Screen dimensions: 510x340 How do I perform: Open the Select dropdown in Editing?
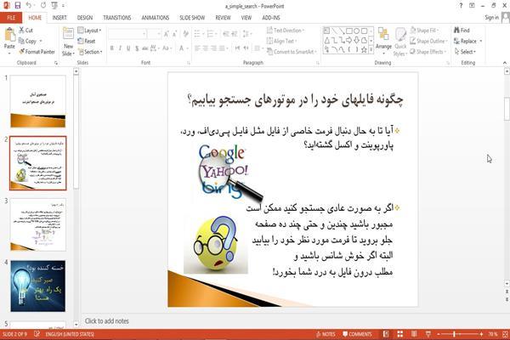click(x=465, y=52)
